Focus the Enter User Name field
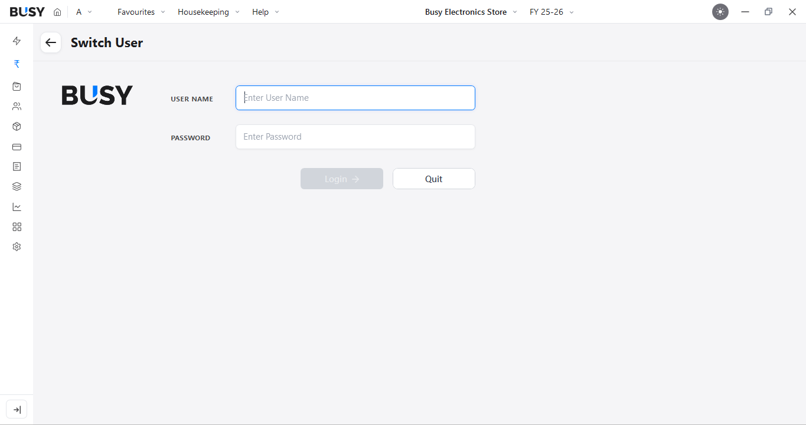Screen dimensions: 806x425 click(355, 98)
